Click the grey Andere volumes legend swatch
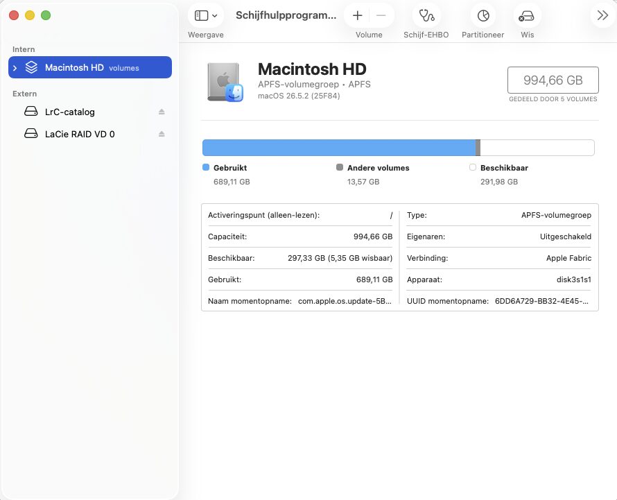617x500 pixels. coord(340,167)
